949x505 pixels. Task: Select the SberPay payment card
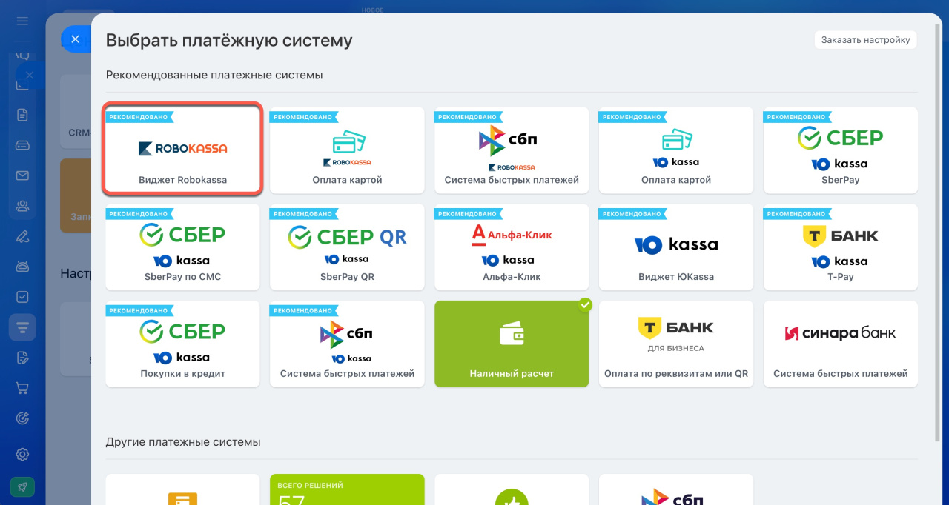(x=841, y=150)
